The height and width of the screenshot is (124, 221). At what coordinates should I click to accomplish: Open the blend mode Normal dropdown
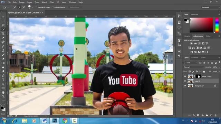click(x=194, y=67)
